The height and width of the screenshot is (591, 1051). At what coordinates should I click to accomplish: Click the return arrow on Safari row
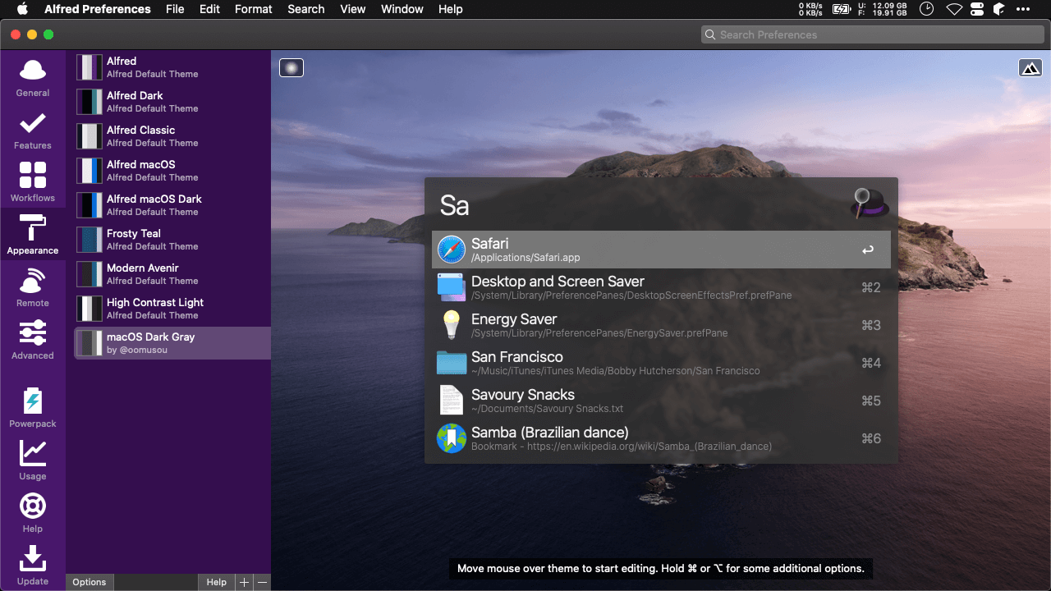click(x=868, y=250)
